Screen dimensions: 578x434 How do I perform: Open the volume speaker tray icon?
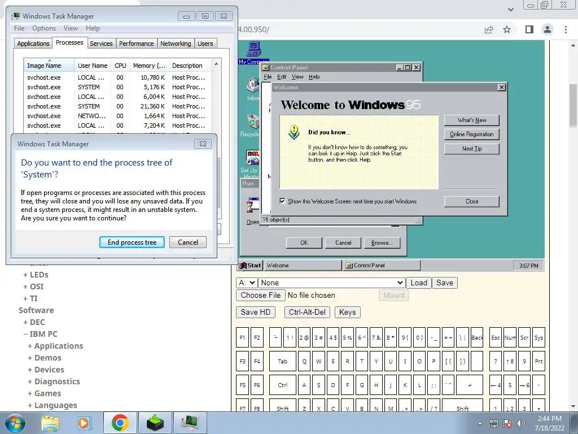click(x=520, y=424)
